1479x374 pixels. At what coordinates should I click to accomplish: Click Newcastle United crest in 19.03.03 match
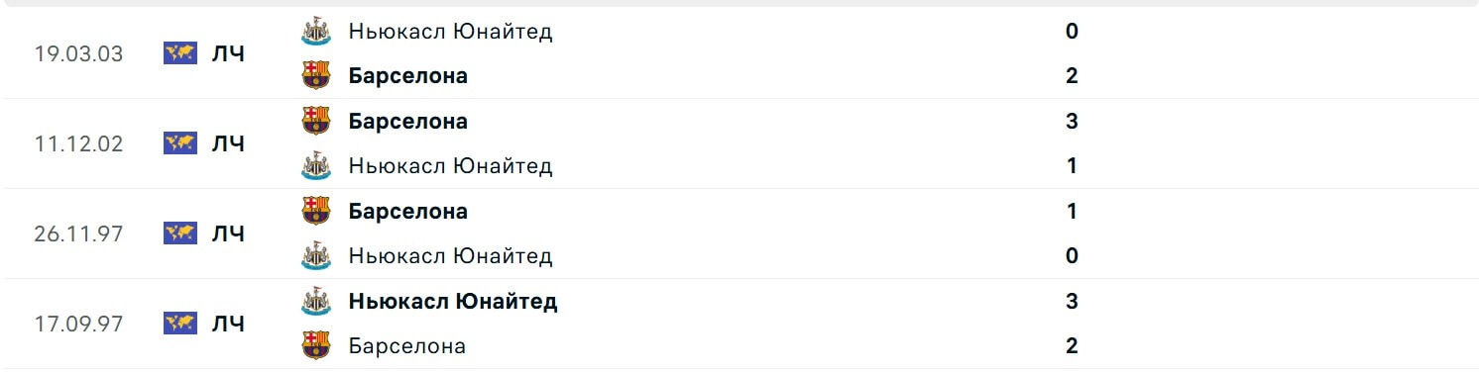click(x=315, y=31)
